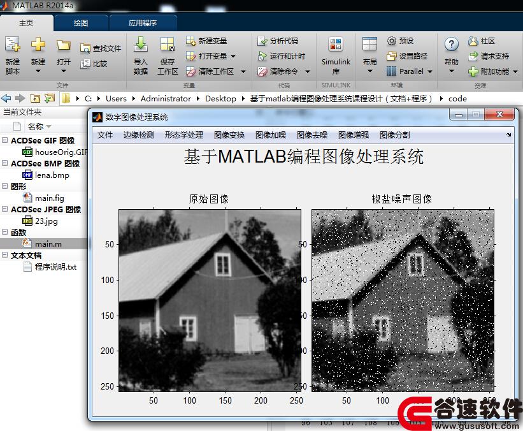Click the Open (打开) folder icon
523x431 pixels.
click(63, 45)
